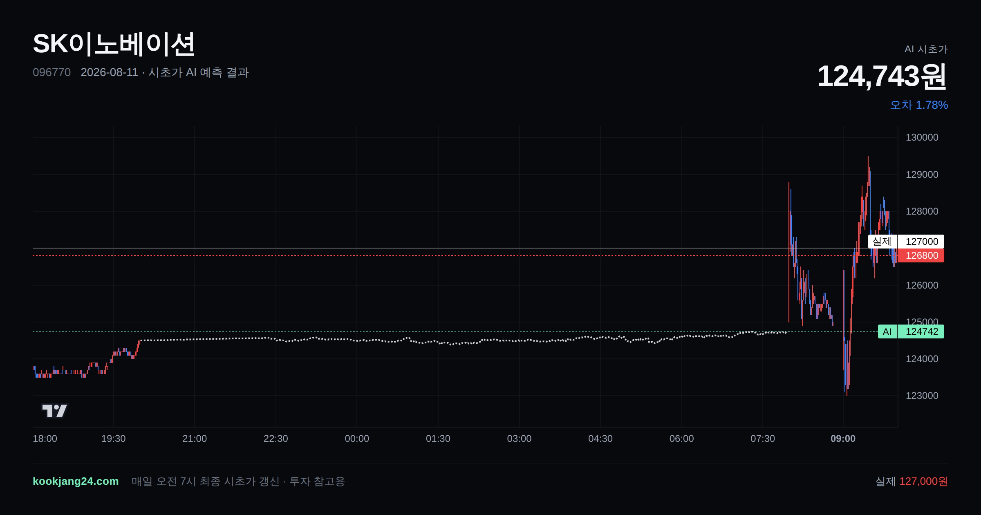Image resolution: width=981 pixels, height=515 pixels.
Task: Click the 06:00 time axis label
Action: tap(681, 439)
